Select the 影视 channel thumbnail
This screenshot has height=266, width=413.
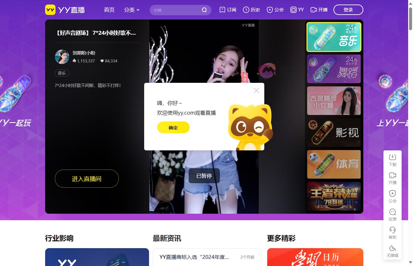tap(334, 133)
